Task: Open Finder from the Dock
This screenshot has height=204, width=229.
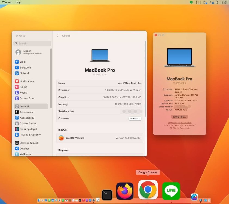Action: pyautogui.click(x=39, y=200)
